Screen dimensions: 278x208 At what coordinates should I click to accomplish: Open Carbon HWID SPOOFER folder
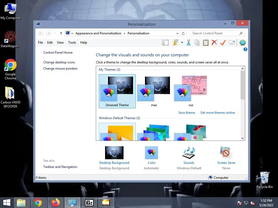11,97
